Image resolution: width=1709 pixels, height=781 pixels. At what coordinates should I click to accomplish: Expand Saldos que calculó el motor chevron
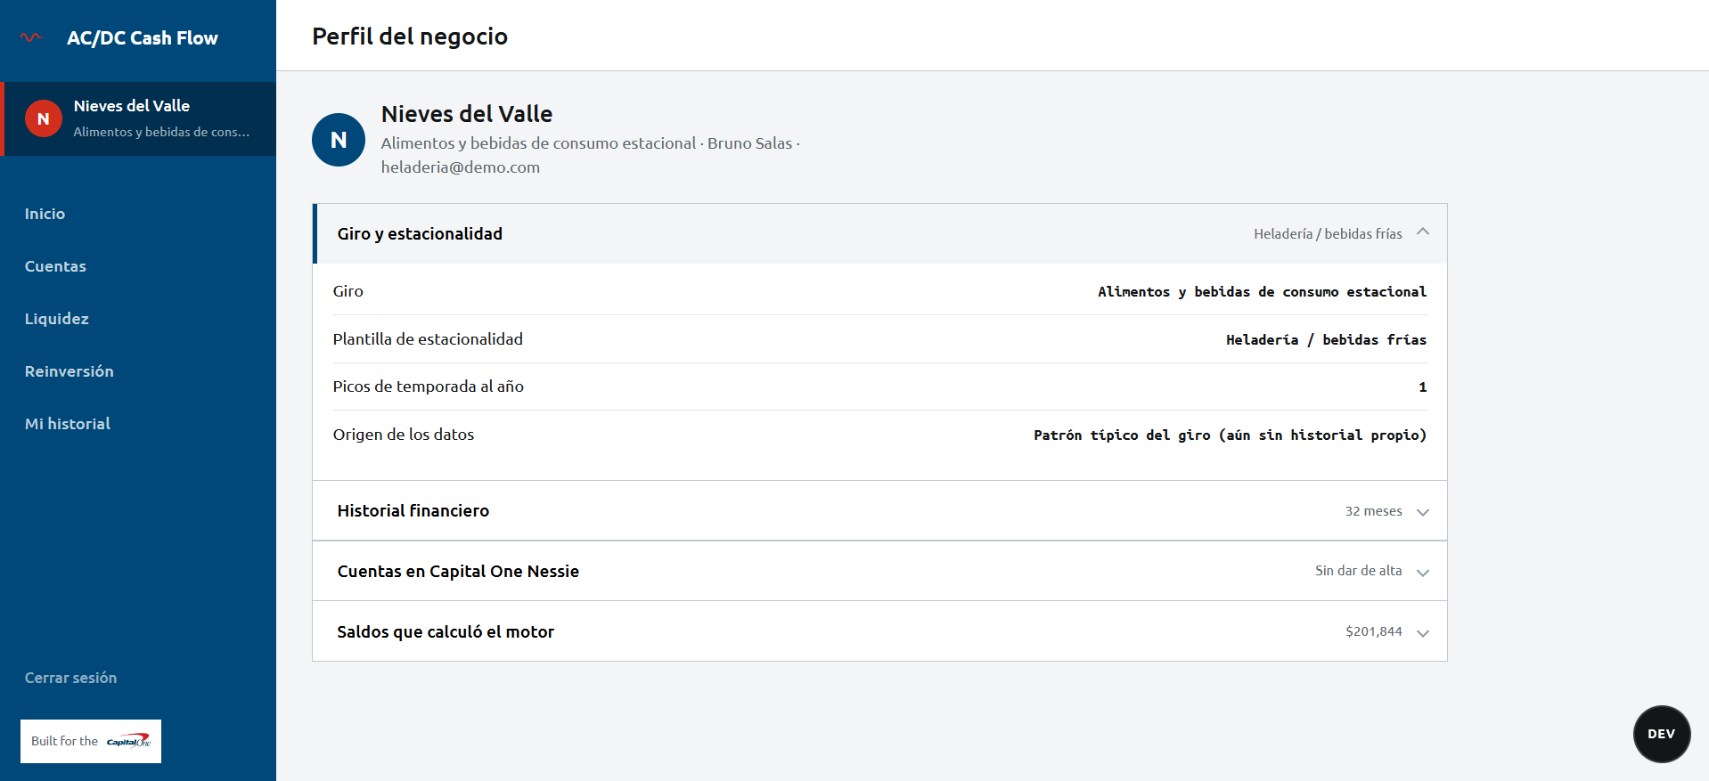click(1423, 632)
